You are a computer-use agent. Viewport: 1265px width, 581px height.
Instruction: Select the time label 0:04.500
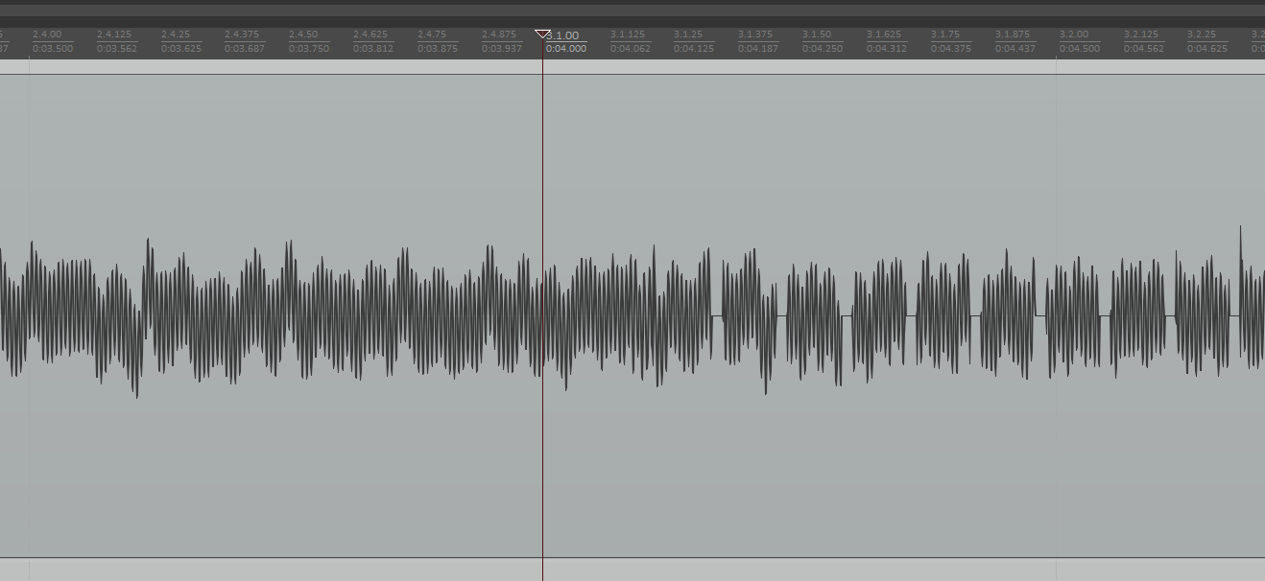pos(1080,48)
